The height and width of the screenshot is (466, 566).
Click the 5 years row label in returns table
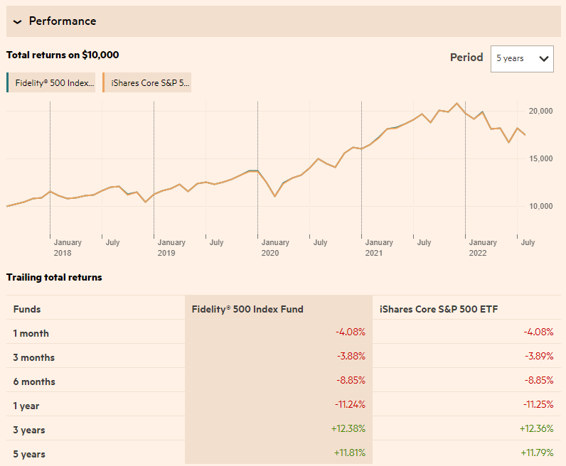pyautogui.click(x=29, y=454)
